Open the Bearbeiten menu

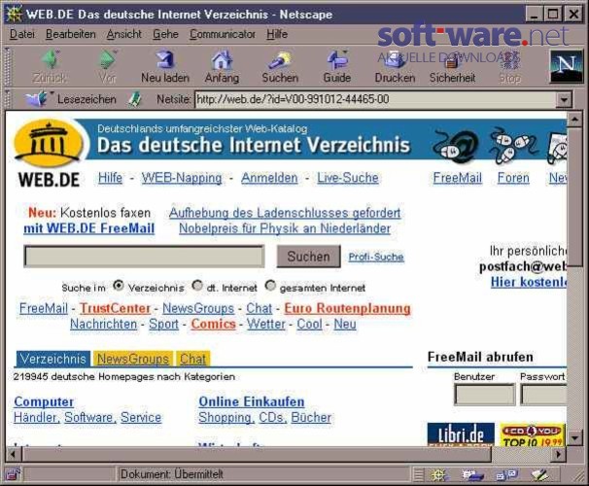point(71,34)
